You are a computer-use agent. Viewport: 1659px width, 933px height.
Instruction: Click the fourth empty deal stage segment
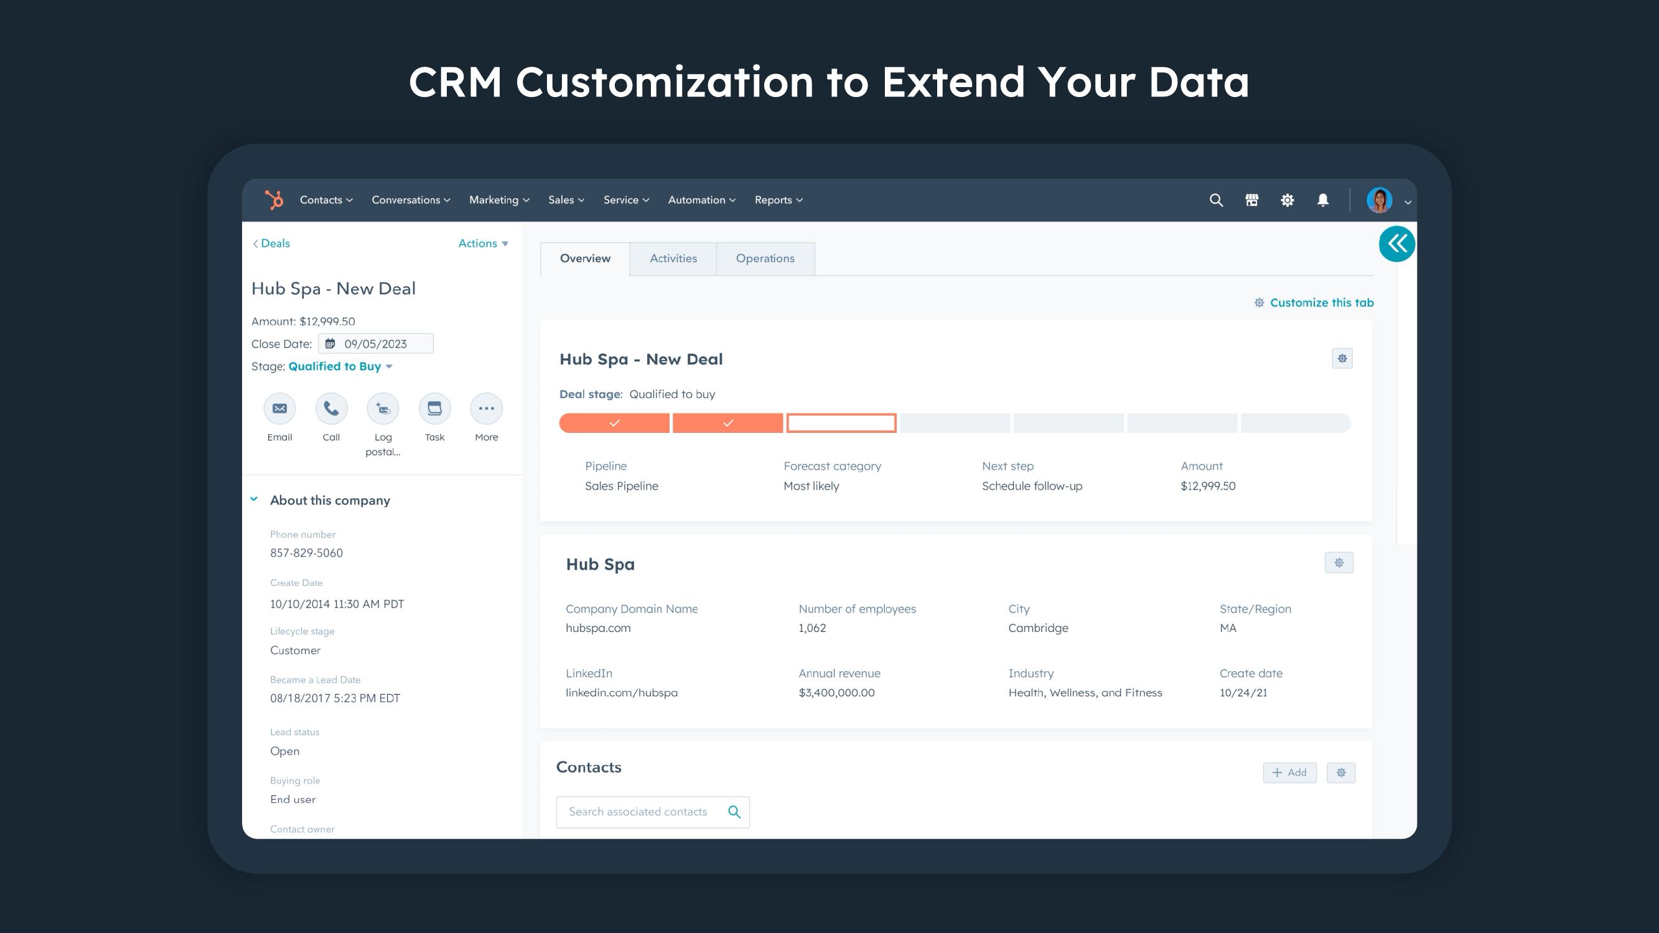(955, 423)
